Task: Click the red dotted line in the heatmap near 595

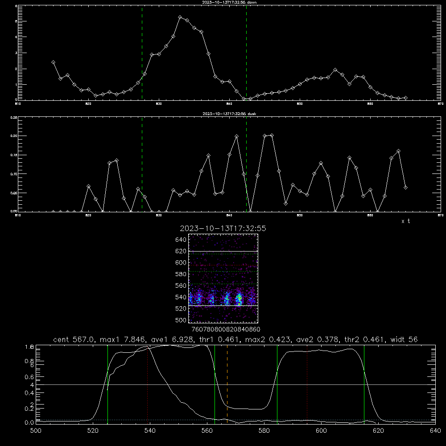Action: (x=223, y=265)
